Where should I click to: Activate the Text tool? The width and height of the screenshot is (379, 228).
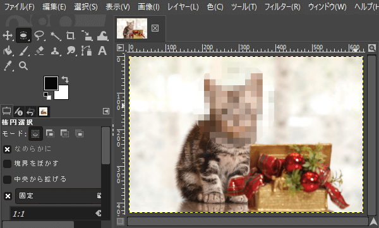tap(102, 51)
